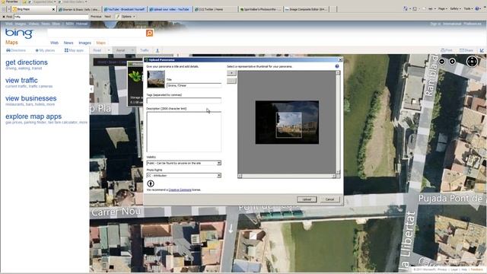The image size is (487, 274).
Task: Select the Web tab under Bing search
Action: pos(54,43)
